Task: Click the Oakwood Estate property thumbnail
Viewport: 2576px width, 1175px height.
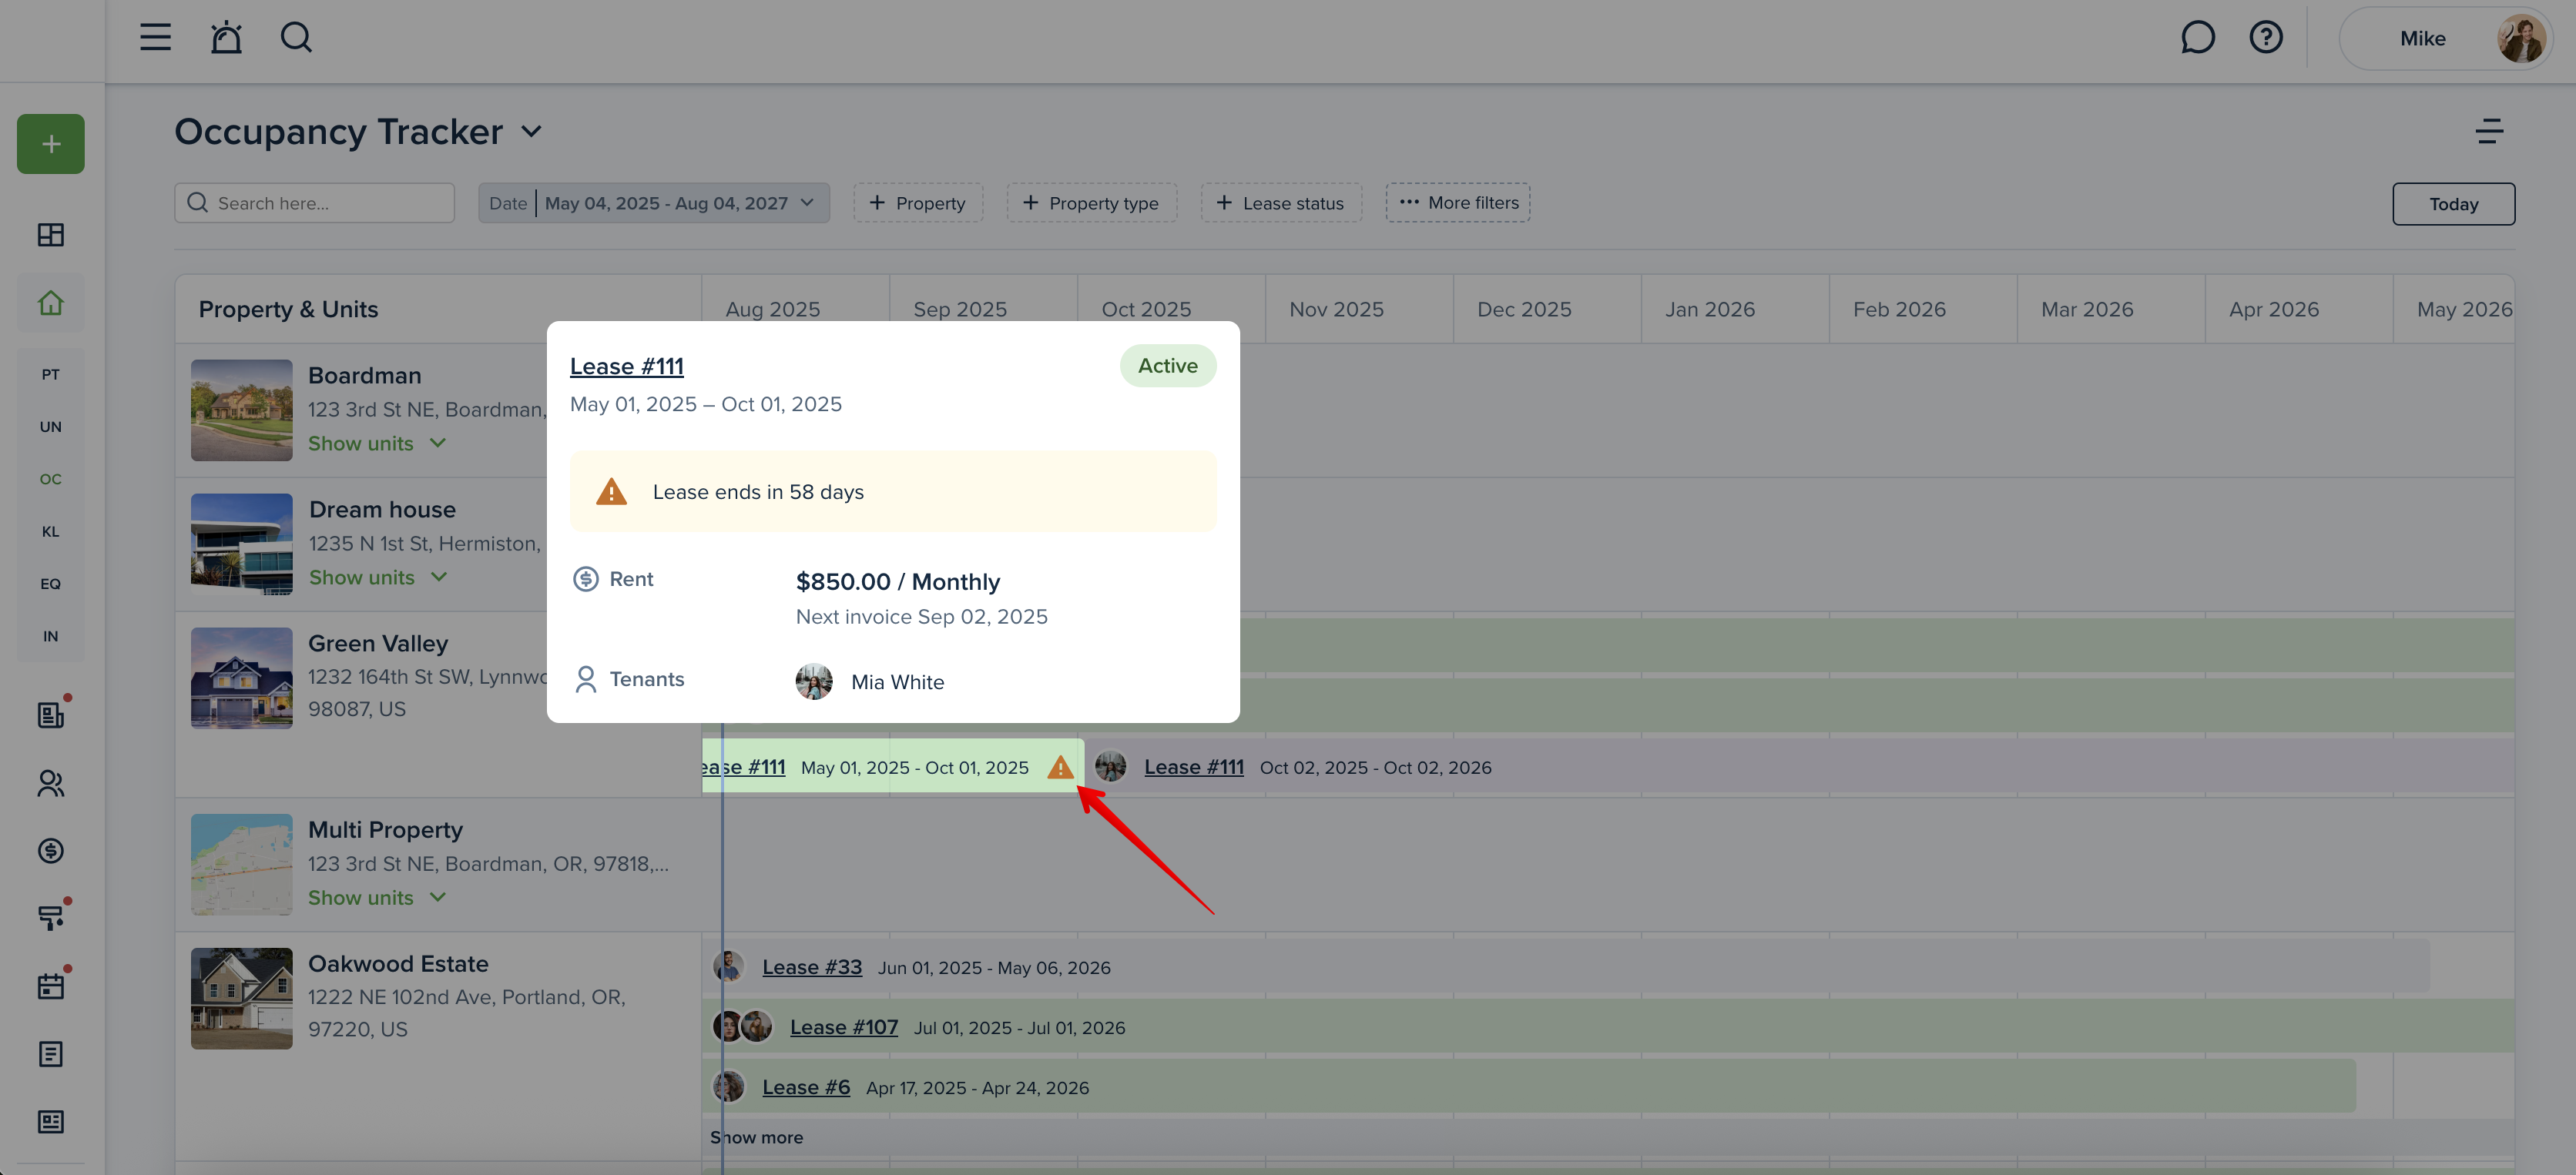Action: pos(242,999)
